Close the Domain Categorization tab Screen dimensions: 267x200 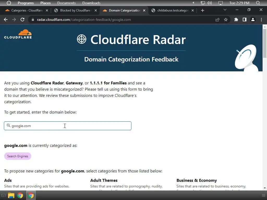click(144, 10)
